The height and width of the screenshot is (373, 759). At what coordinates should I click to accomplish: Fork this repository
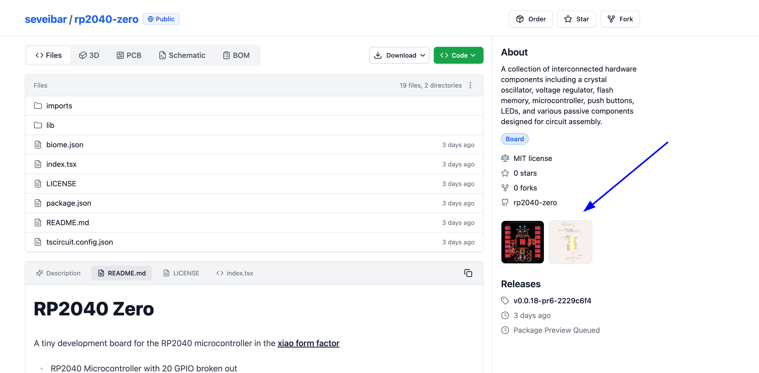(x=620, y=19)
